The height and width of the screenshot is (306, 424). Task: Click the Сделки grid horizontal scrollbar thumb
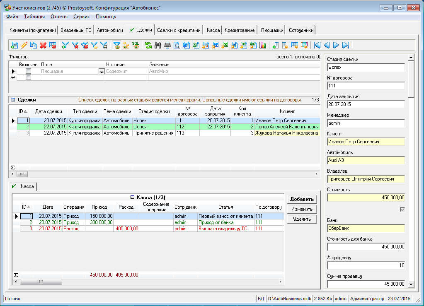(22, 174)
